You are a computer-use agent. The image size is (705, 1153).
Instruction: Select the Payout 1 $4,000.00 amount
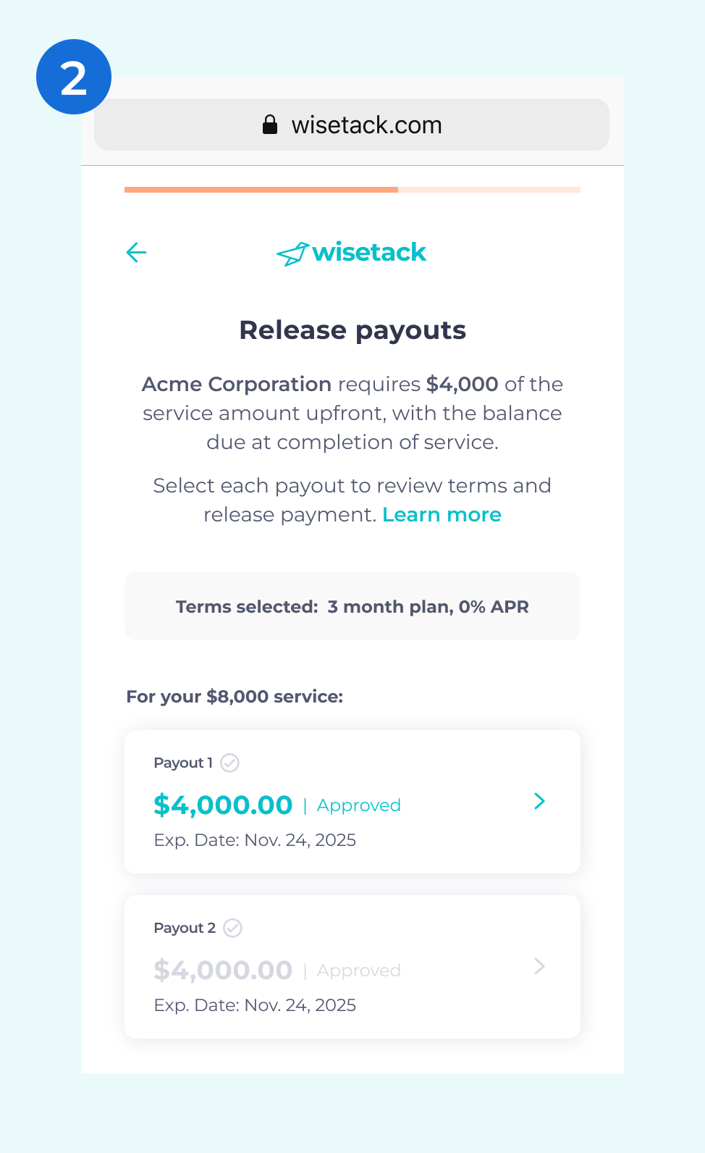point(223,805)
